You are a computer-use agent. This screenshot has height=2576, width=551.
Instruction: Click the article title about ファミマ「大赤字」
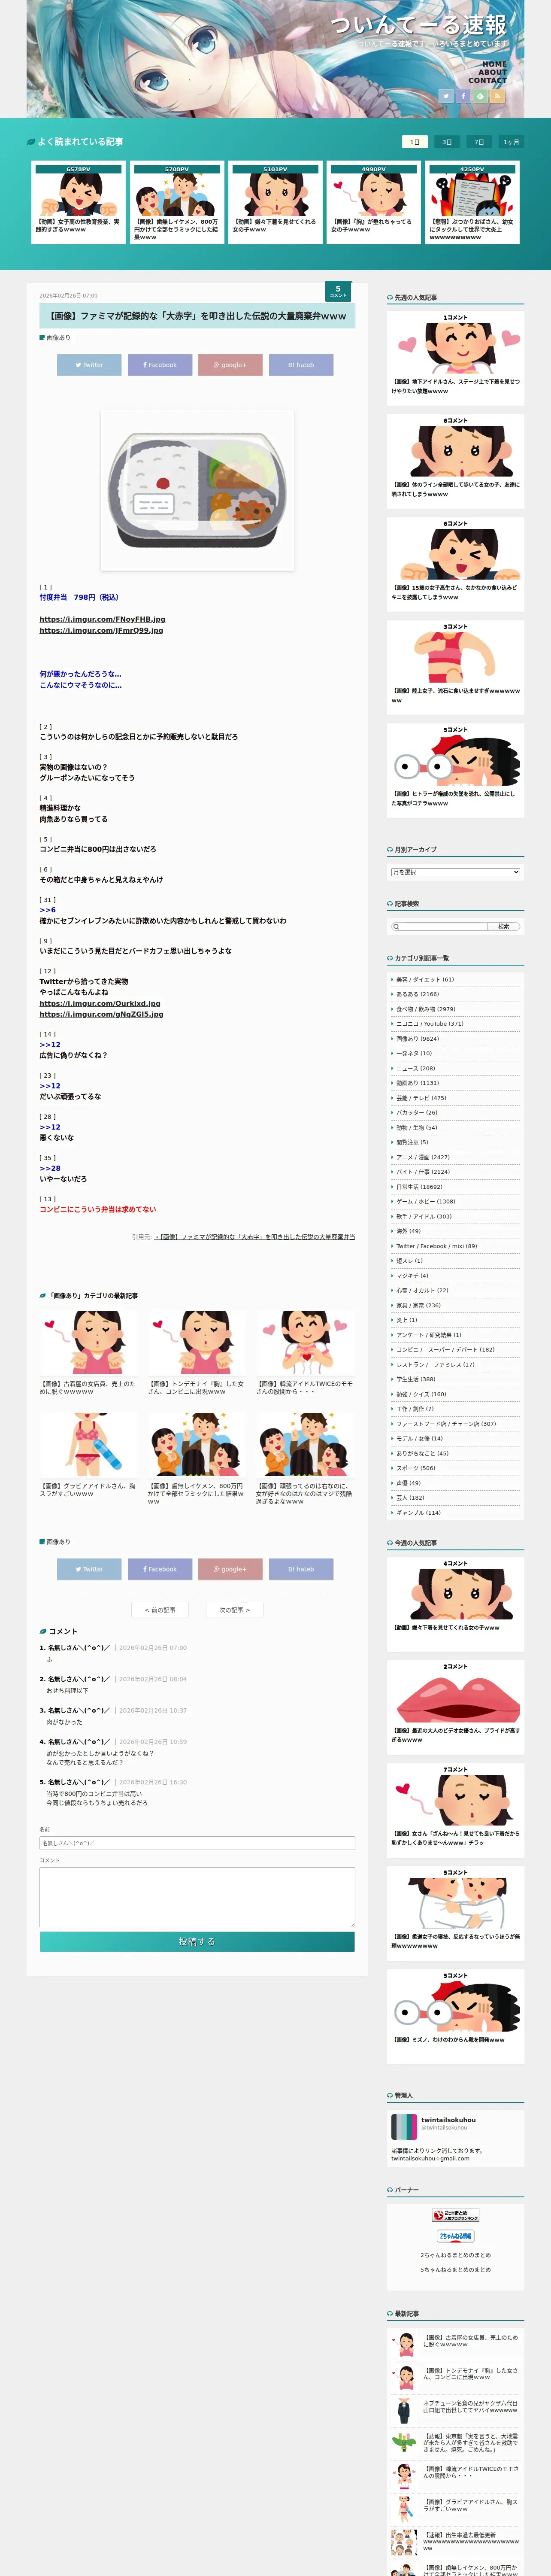pos(197,316)
